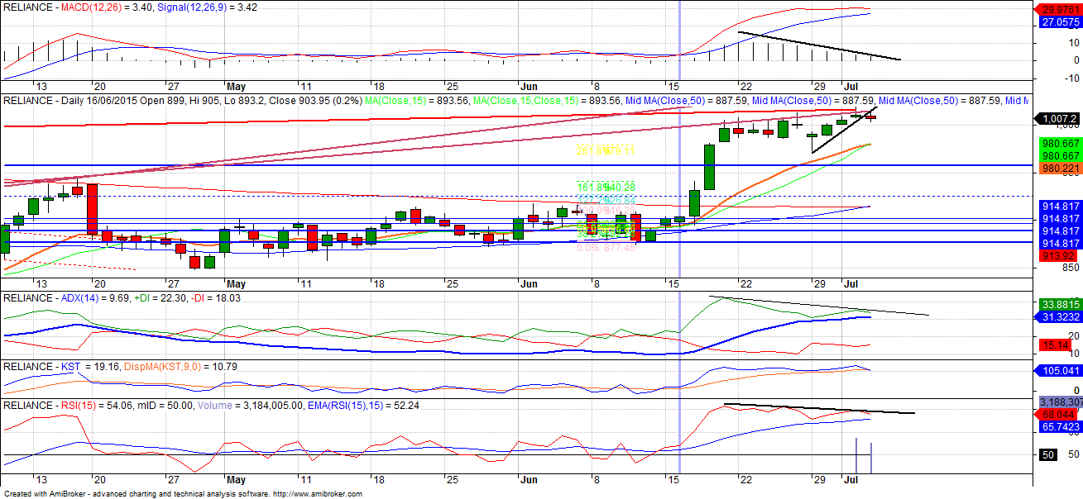This screenshot has width=1083, height=499.
Task: Select the blue 27.0575 signal value label
Action: (1059, 24)
